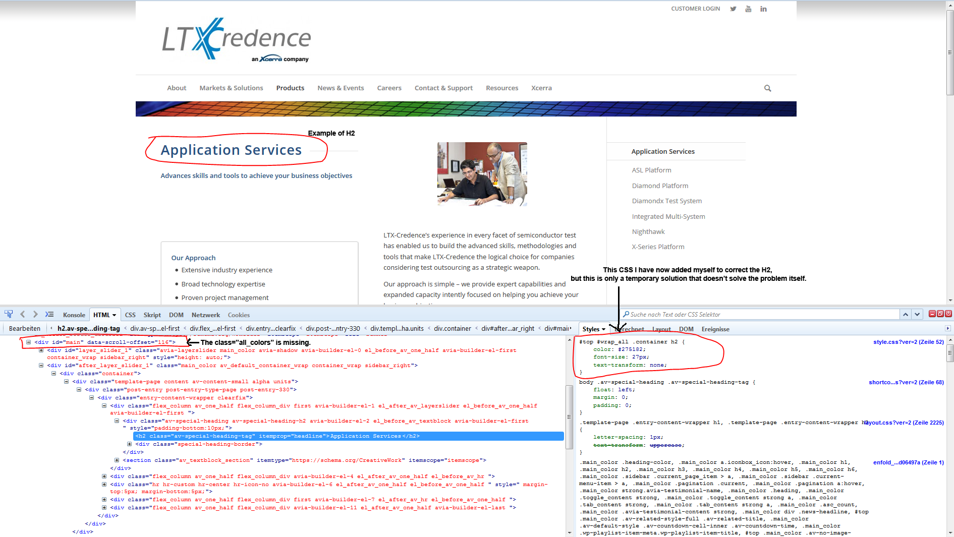The height and width of the screenshot is (537, 954).
Task: Follow the CUSTOMER LOGIN link
Action: coord(695,9)
